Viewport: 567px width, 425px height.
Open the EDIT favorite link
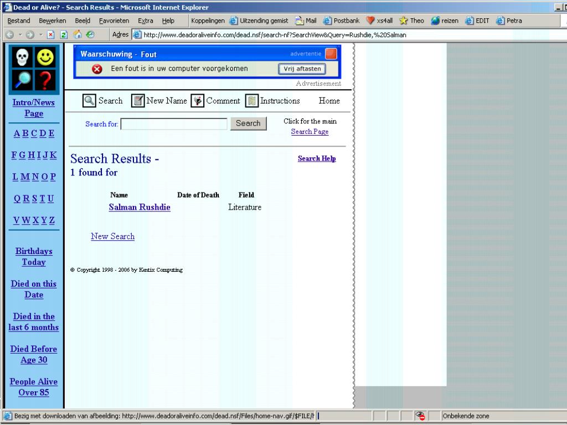tap(477, 20)
